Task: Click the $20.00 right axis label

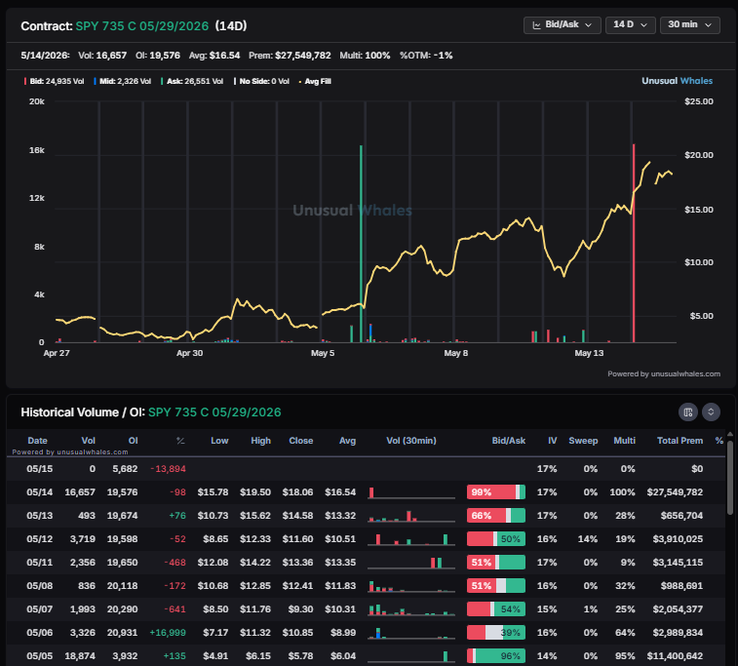Action: click(x=698, y=155)
